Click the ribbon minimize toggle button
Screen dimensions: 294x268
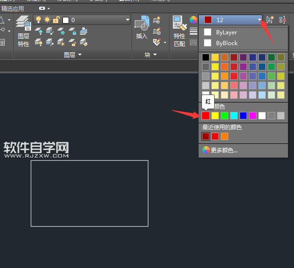42,8
